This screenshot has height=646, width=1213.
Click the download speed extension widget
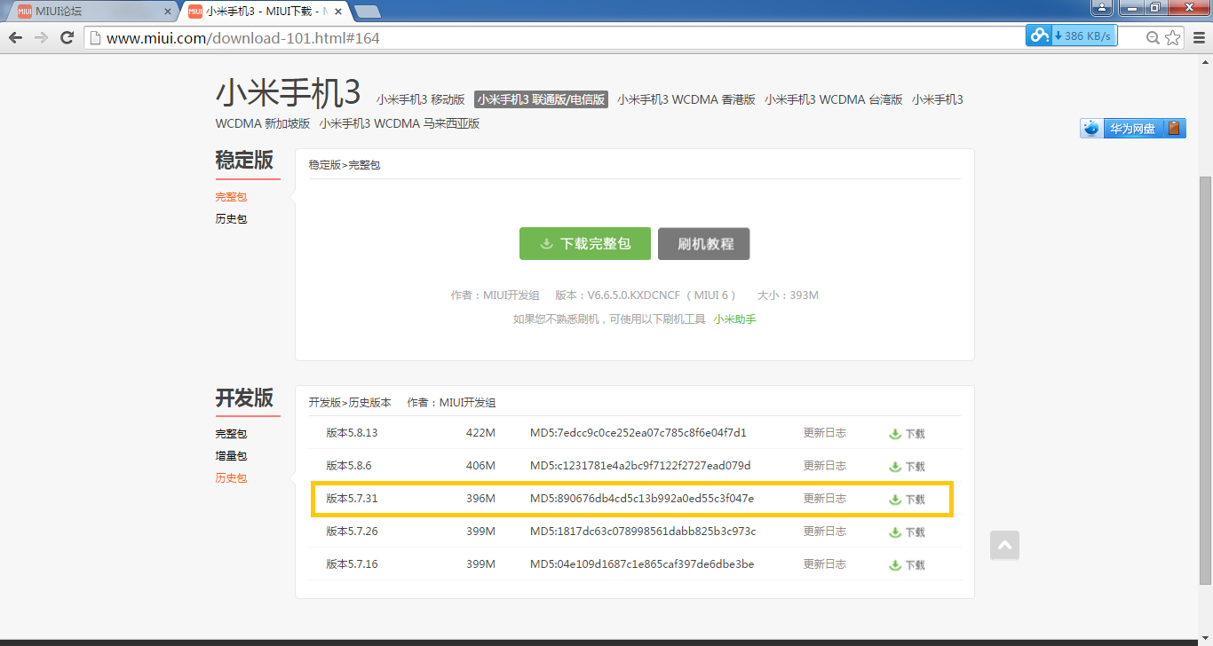point(1071,35)
